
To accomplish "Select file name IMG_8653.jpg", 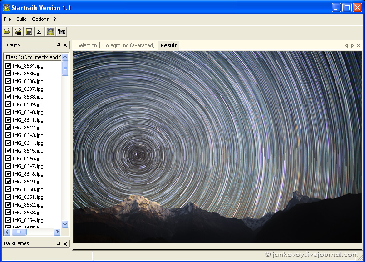I will [28, 212].
